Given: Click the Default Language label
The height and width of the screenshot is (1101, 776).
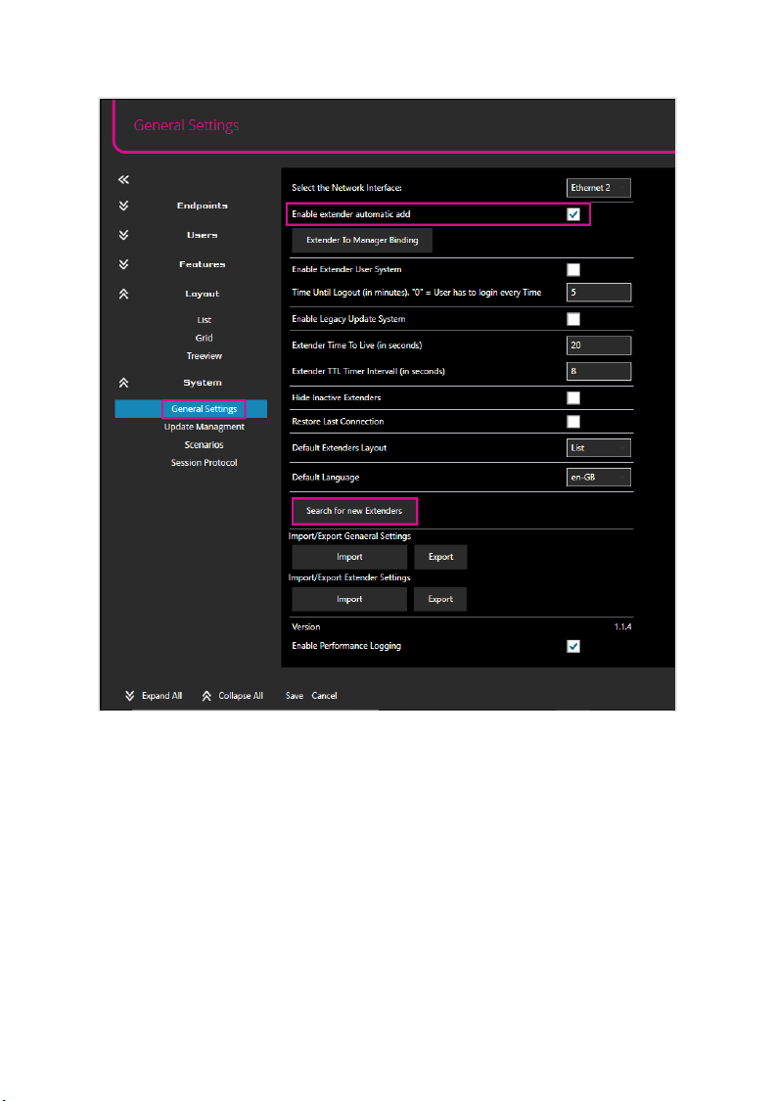Looking at the screenshot, I should click(326, 478).
